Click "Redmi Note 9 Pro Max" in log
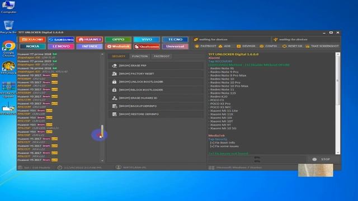The height and width of the screenshot is (201, 358). click(228, 75)
